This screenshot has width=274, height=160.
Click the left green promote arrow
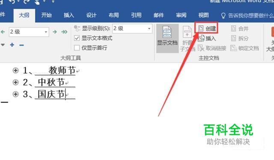pos(3,32)
